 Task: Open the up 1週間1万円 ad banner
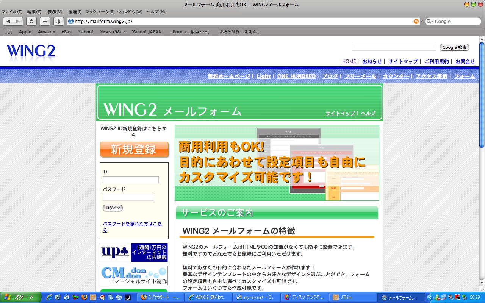[x=134, y=252]
